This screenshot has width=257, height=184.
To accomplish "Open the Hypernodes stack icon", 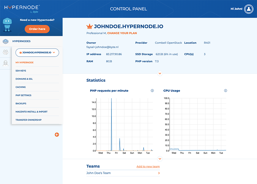I will coord(5,41).
